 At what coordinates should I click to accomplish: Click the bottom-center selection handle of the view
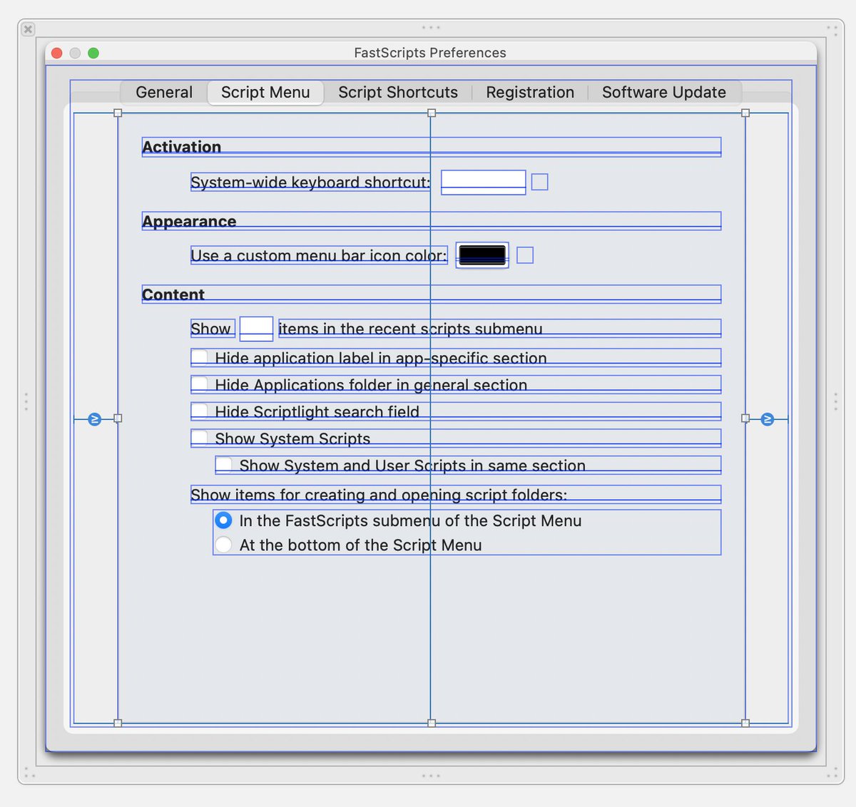coord(432,723)
